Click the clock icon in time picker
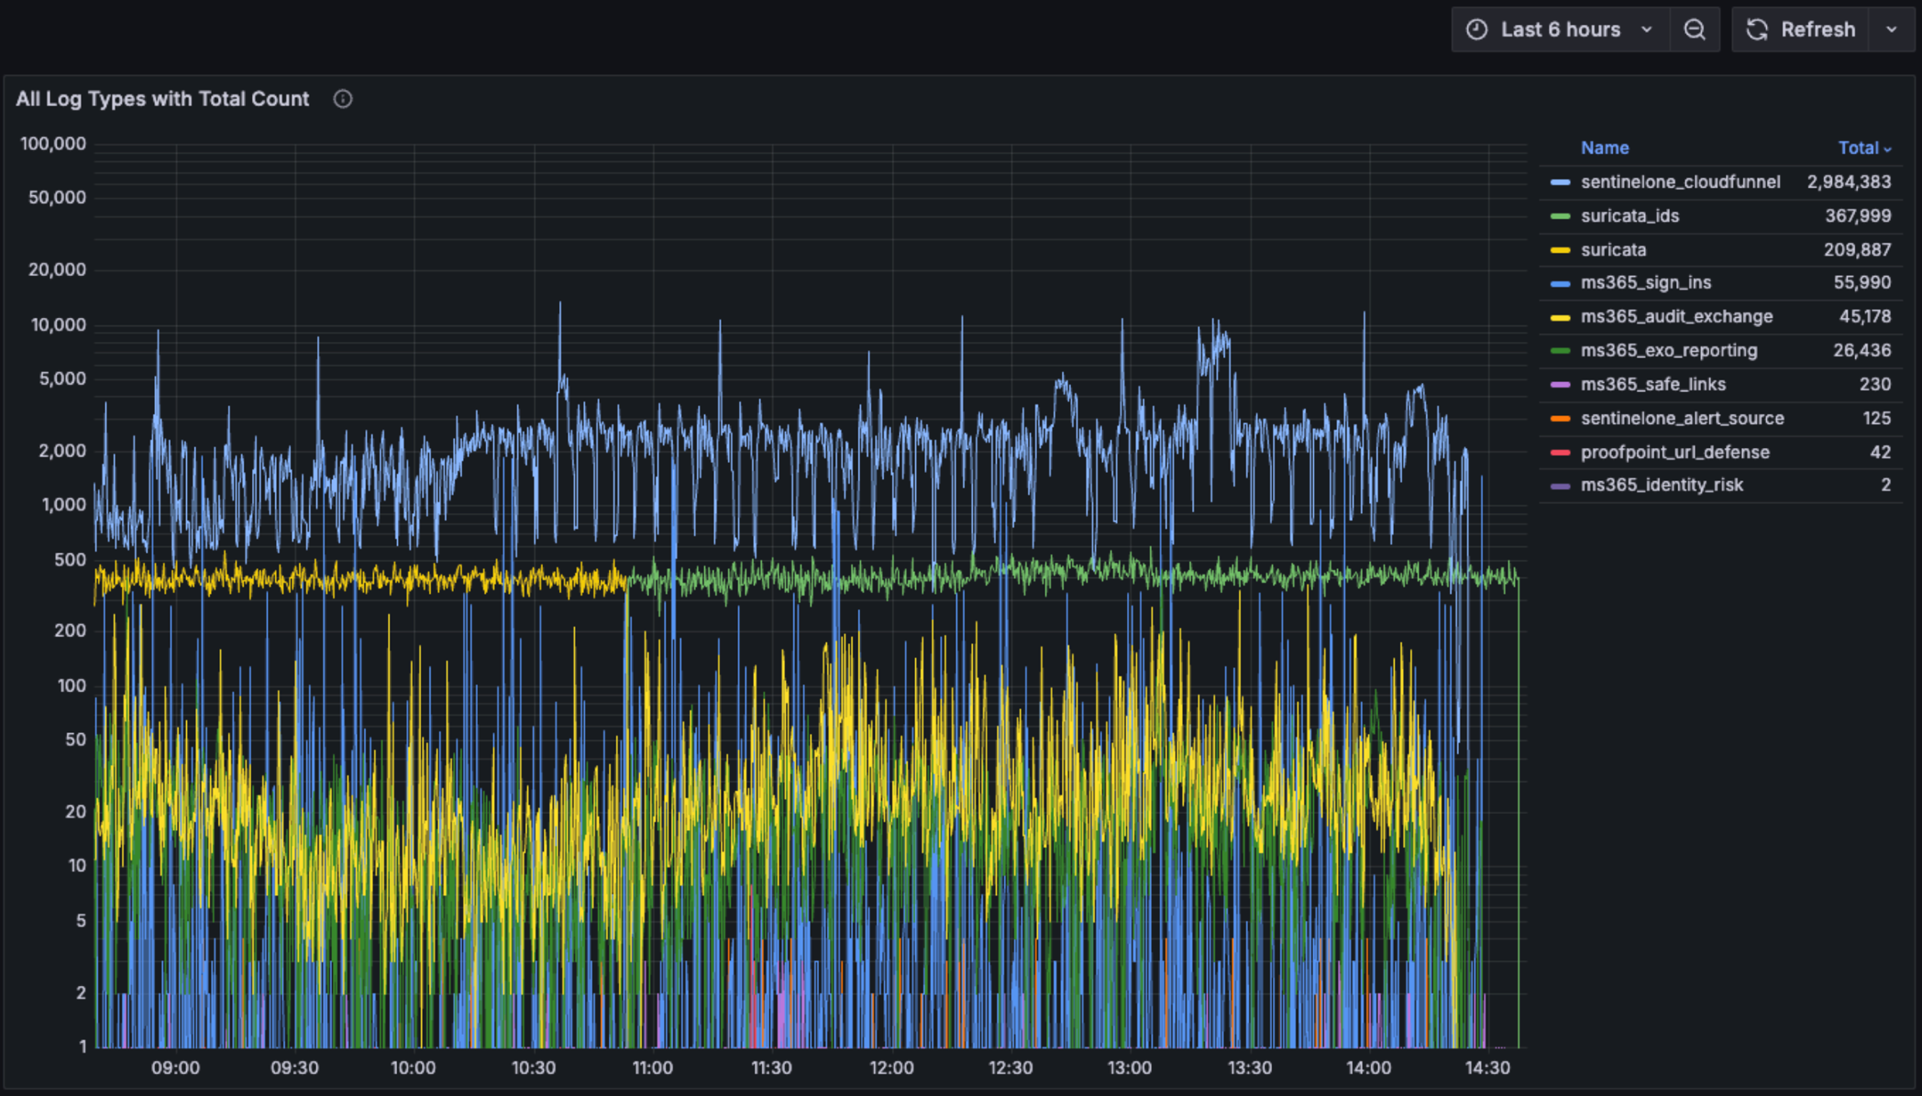1922x1096 pixels. (1477, 30)
